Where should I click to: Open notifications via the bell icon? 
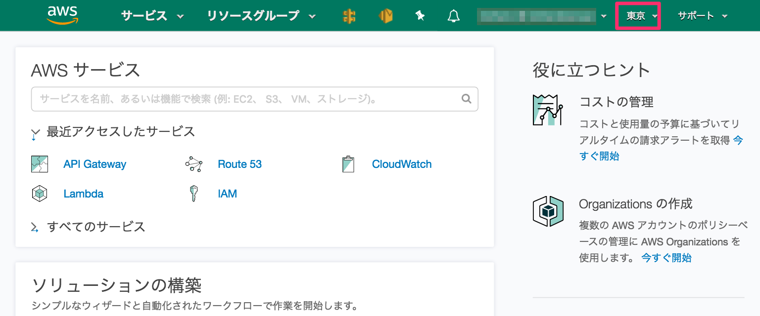453,15
